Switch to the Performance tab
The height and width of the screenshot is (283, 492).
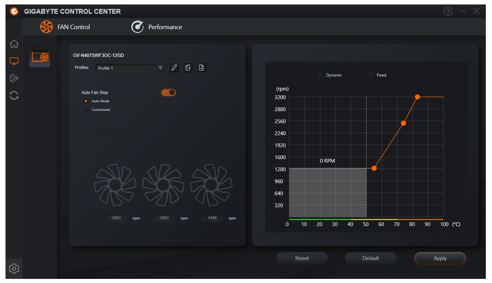[157, 27]
